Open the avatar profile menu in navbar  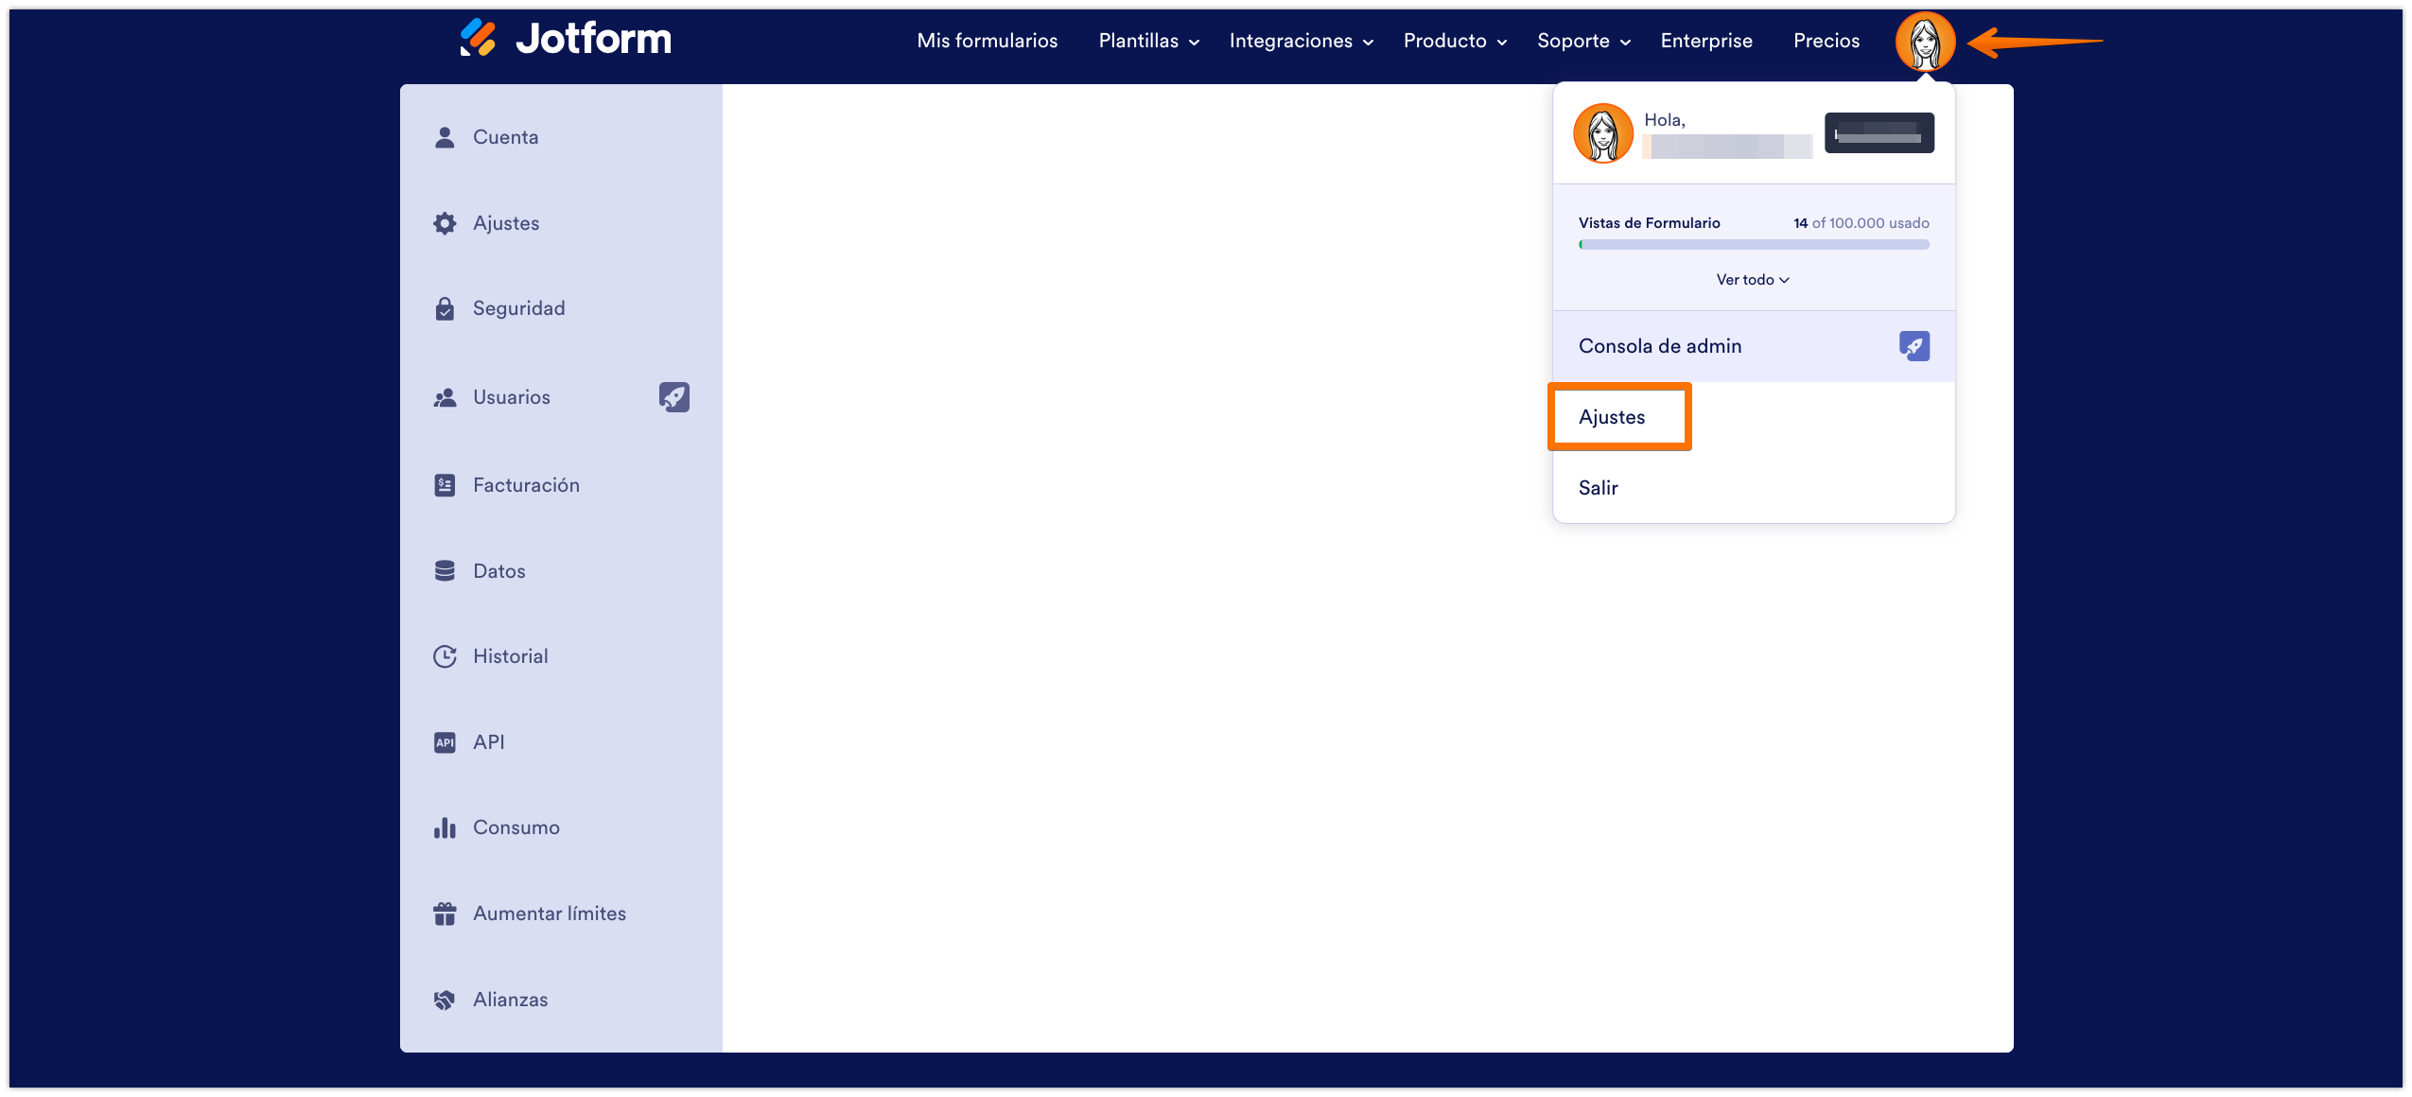tap(1924, 41)
